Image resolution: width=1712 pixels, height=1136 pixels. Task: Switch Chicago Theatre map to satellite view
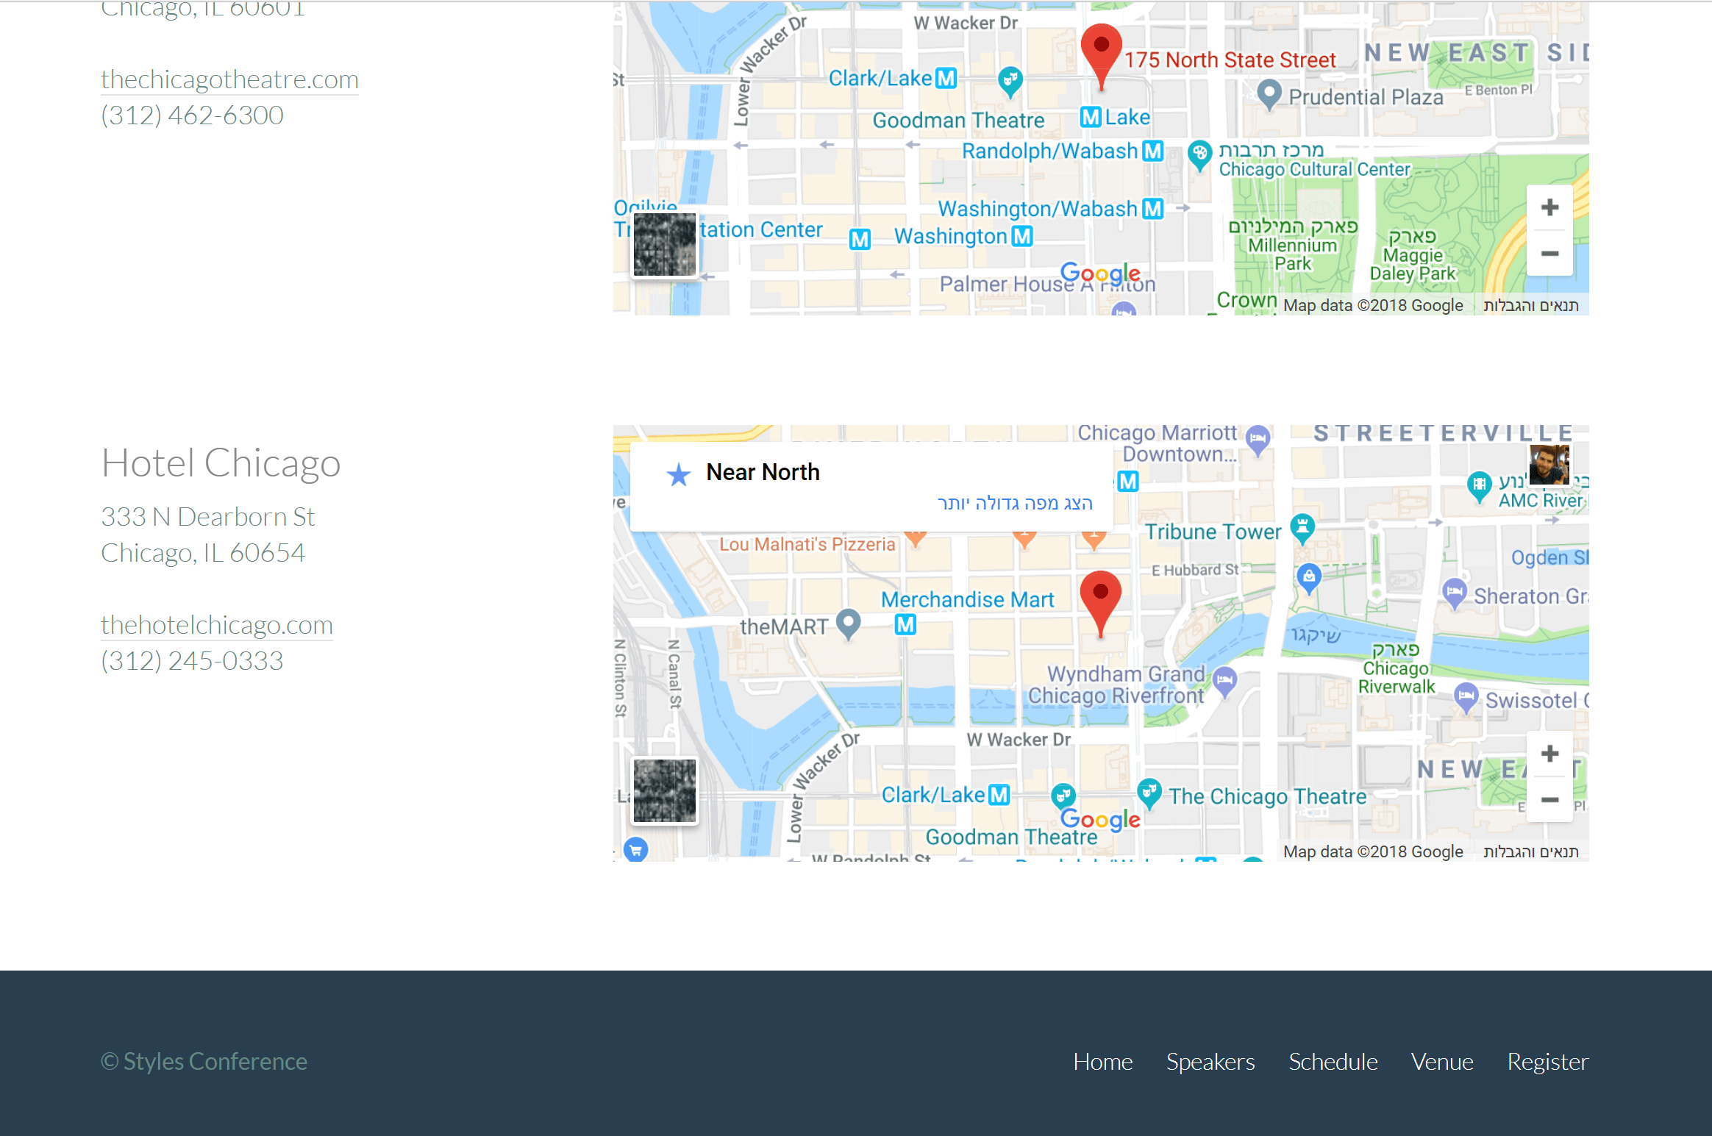tap(665, 245)
